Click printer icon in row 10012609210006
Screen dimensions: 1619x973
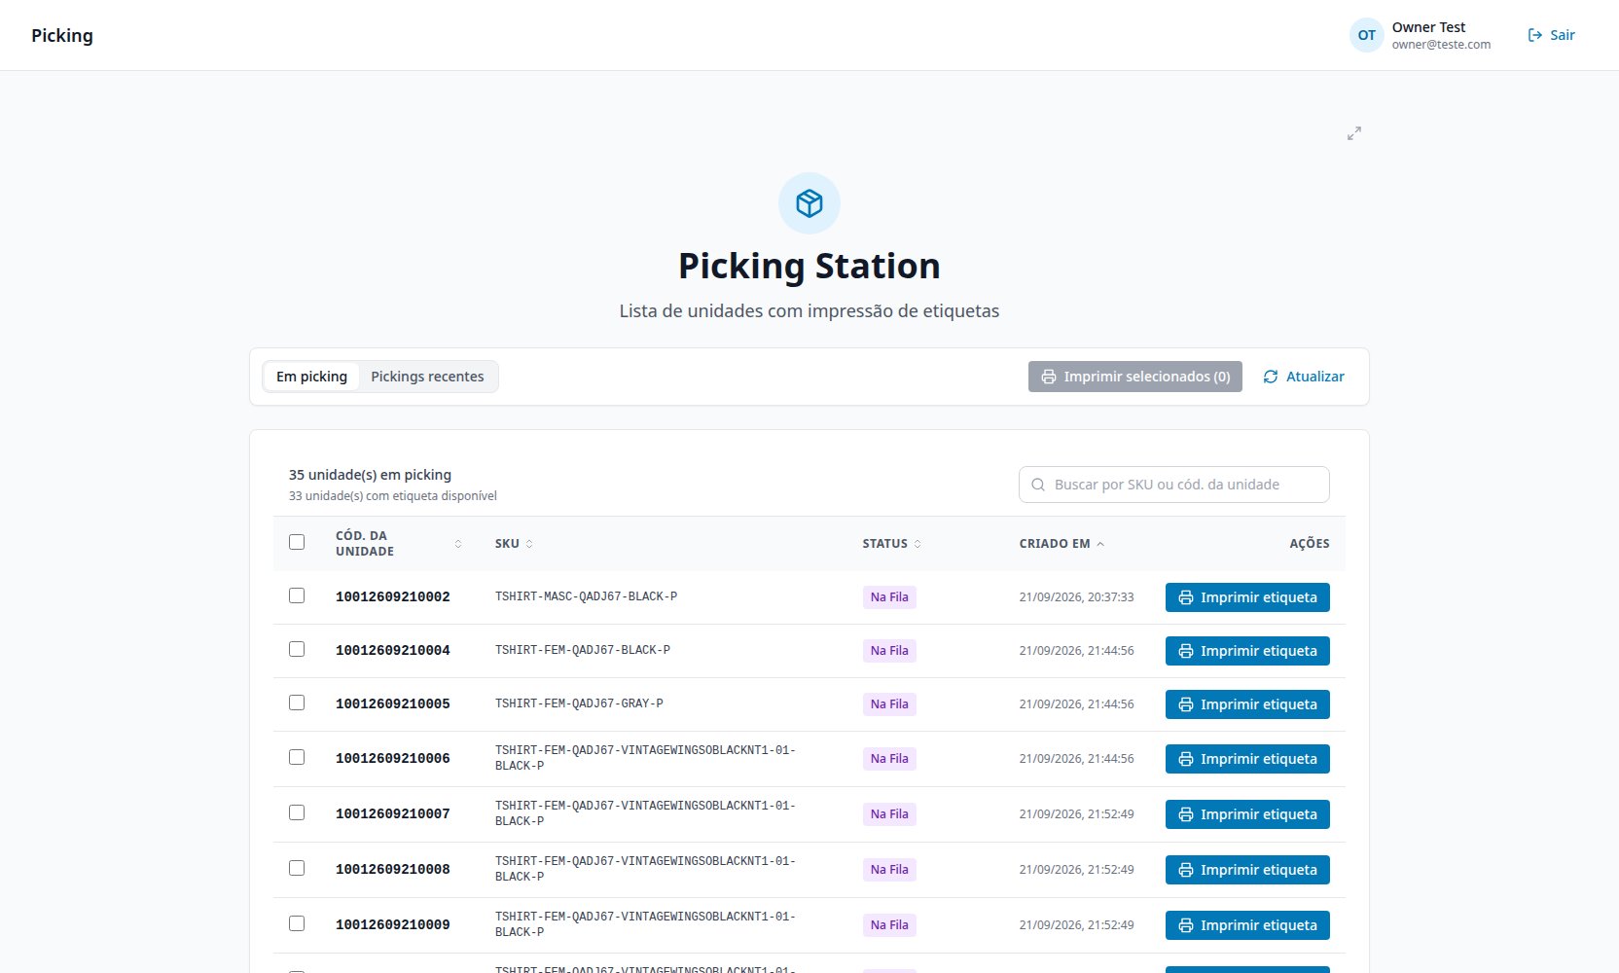[1186, 759]
